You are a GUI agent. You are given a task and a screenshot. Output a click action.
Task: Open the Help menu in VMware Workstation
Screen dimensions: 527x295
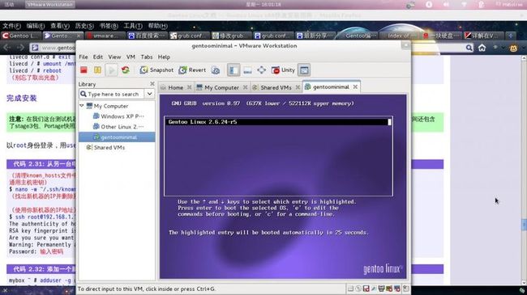pyautogui.click(x=164, y=57)
